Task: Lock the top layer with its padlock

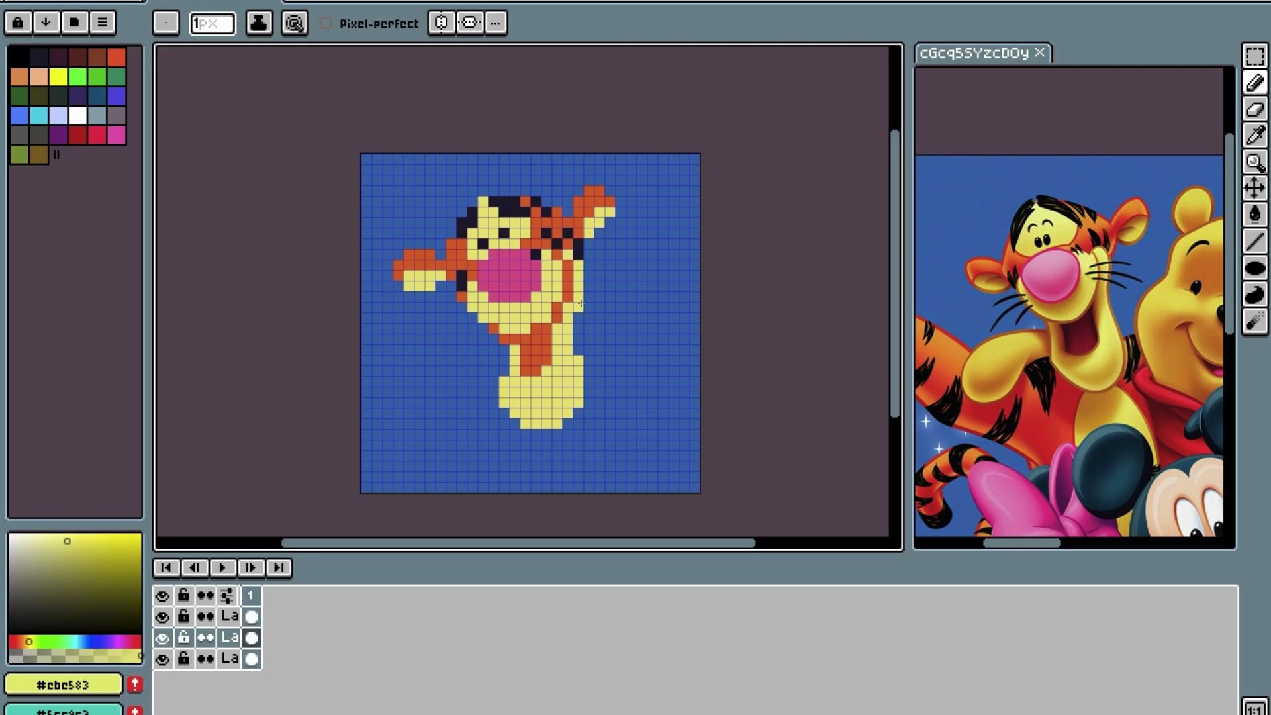Action: point(183,617)
